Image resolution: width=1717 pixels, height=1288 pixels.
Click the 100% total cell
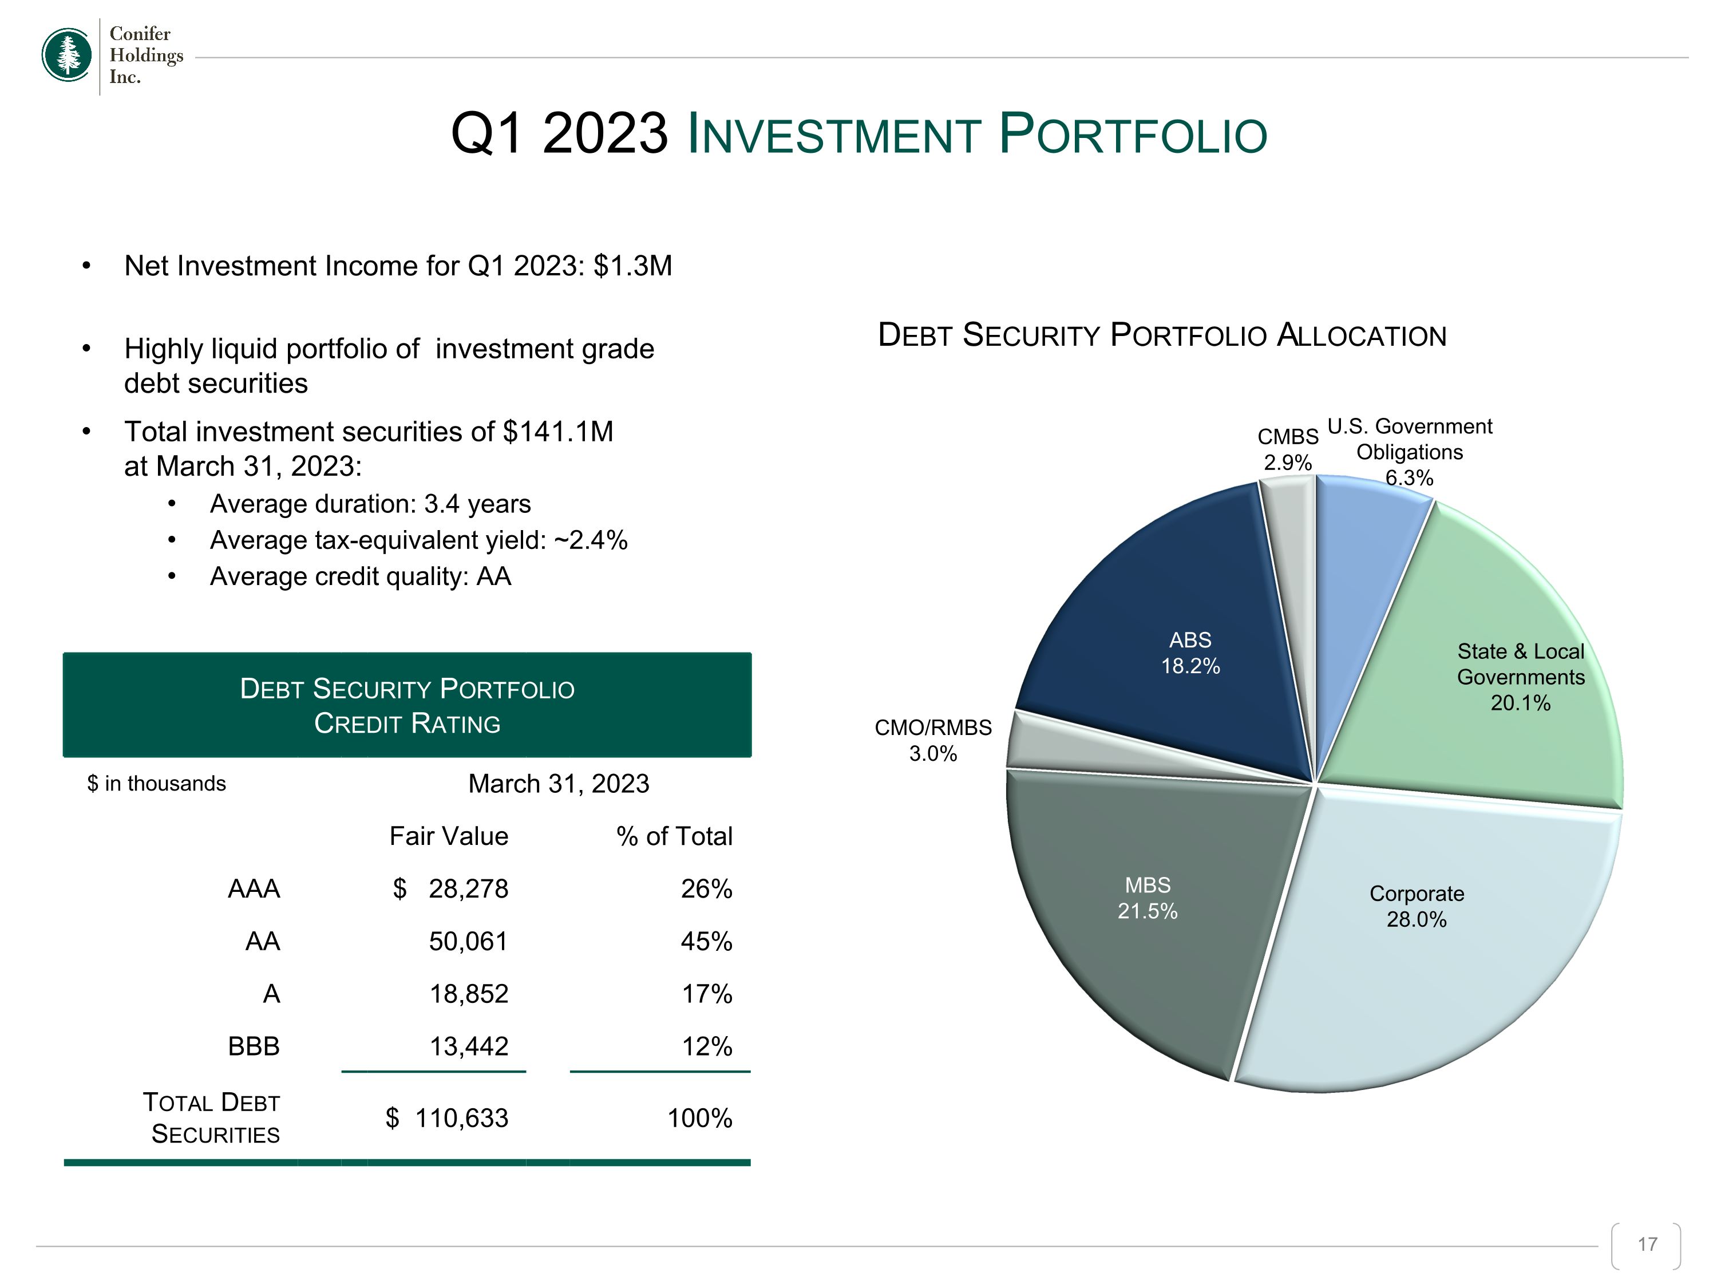click(x=699, y=1118)
